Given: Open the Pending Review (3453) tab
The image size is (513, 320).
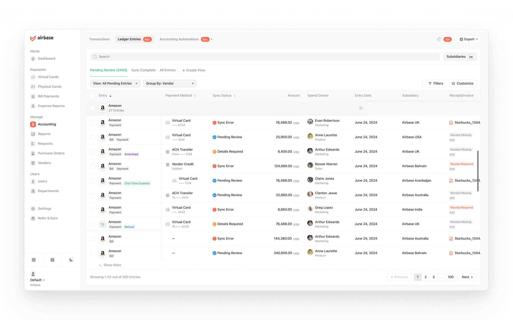Looking at the screenshot, I should pyautogui.click(x=108, y=70).
